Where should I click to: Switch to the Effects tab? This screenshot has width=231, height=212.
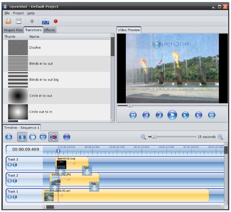pos(49,30)
